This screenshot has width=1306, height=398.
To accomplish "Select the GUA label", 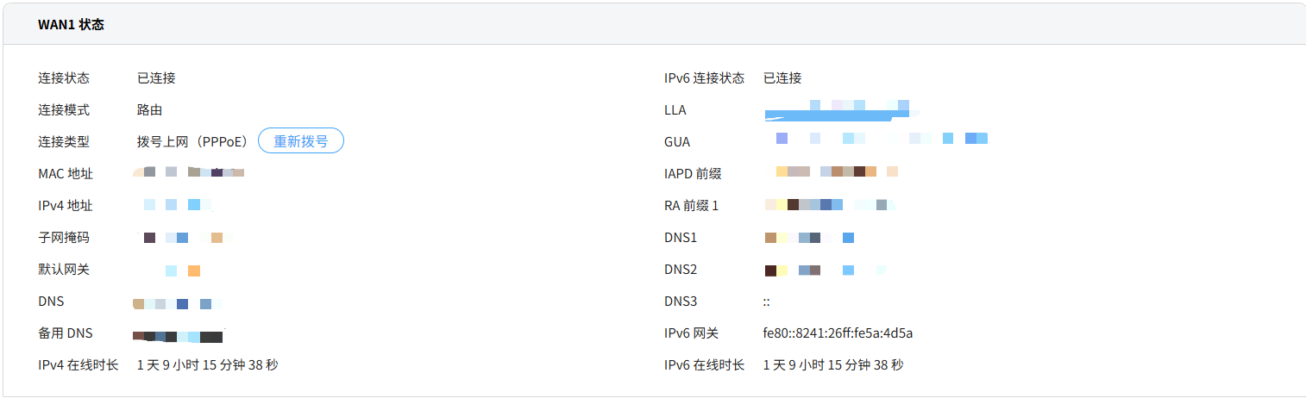I will coord(677,142).
